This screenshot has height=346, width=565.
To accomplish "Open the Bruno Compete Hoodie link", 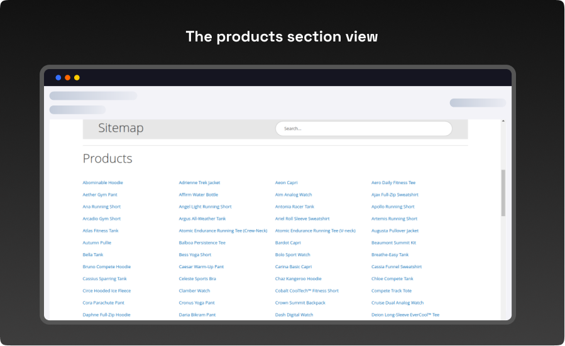I will pos(106,267).
